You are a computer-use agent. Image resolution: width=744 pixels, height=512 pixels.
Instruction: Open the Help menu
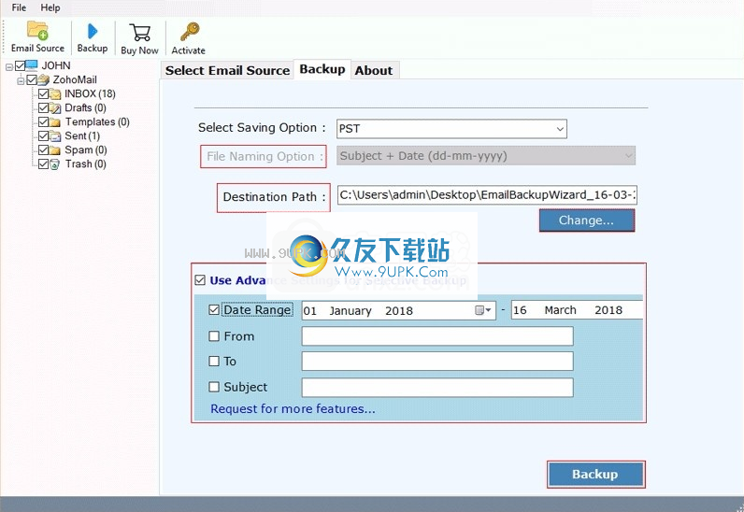50,7
